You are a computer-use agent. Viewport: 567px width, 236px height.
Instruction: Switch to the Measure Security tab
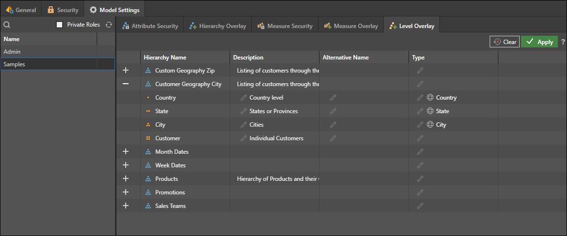click(x=285, y=26)
